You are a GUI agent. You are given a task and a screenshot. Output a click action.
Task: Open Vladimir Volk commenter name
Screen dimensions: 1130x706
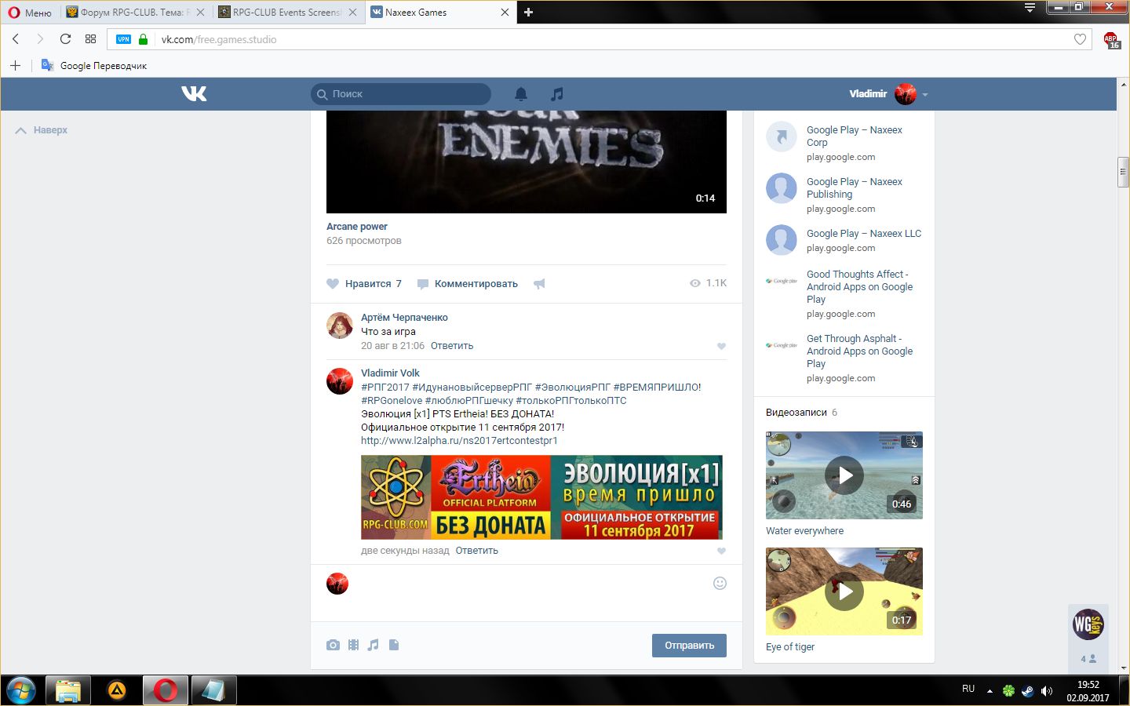coord(390,373)
